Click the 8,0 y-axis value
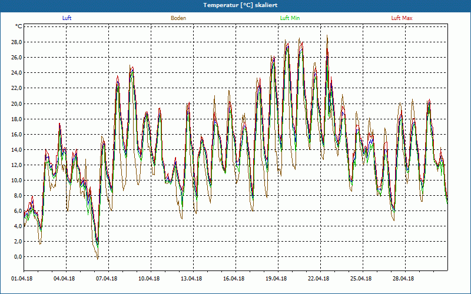 pos(18,196)
